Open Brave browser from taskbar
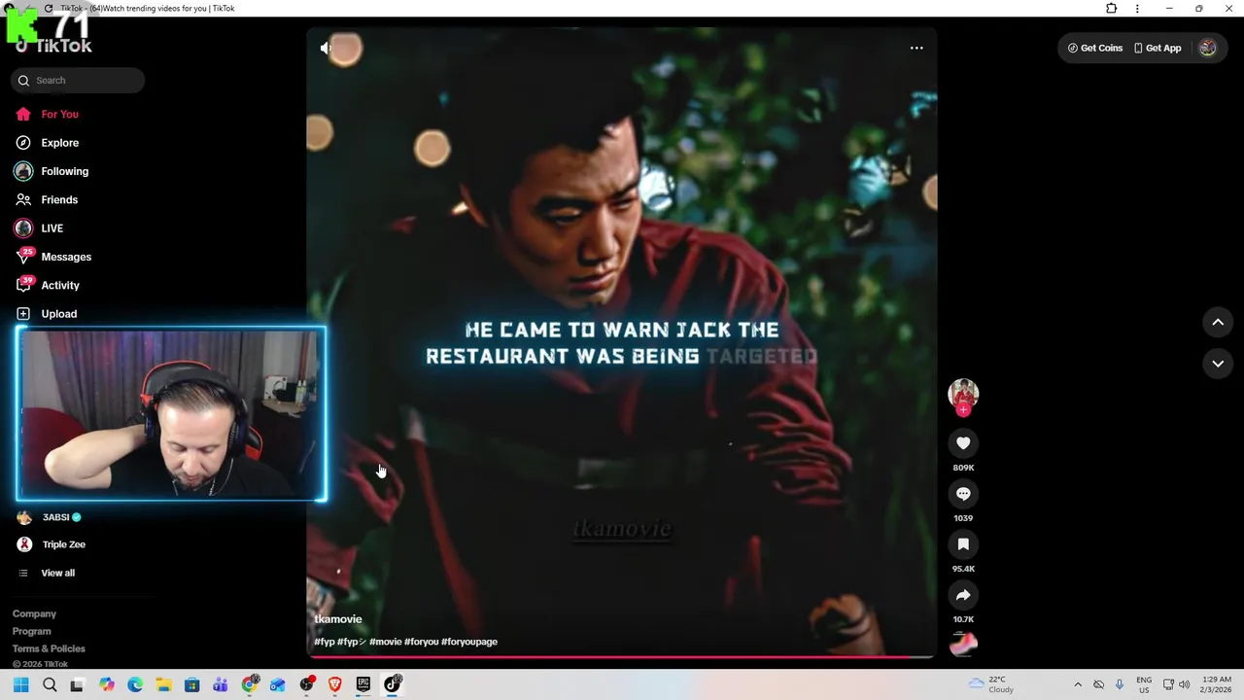Screen dimensions: 1244x700 click(335, 684)
